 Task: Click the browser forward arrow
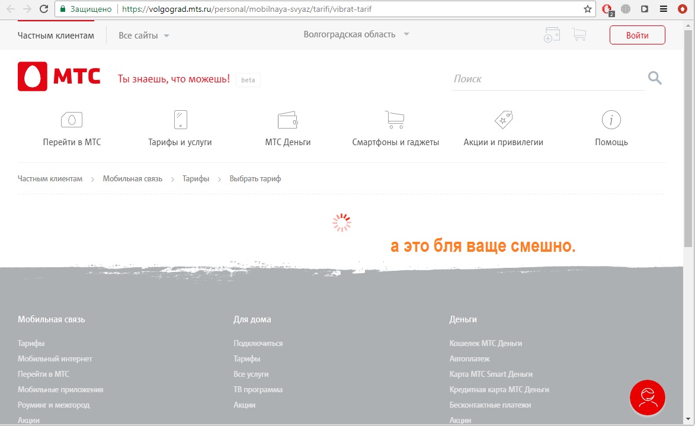coord(27,9)
